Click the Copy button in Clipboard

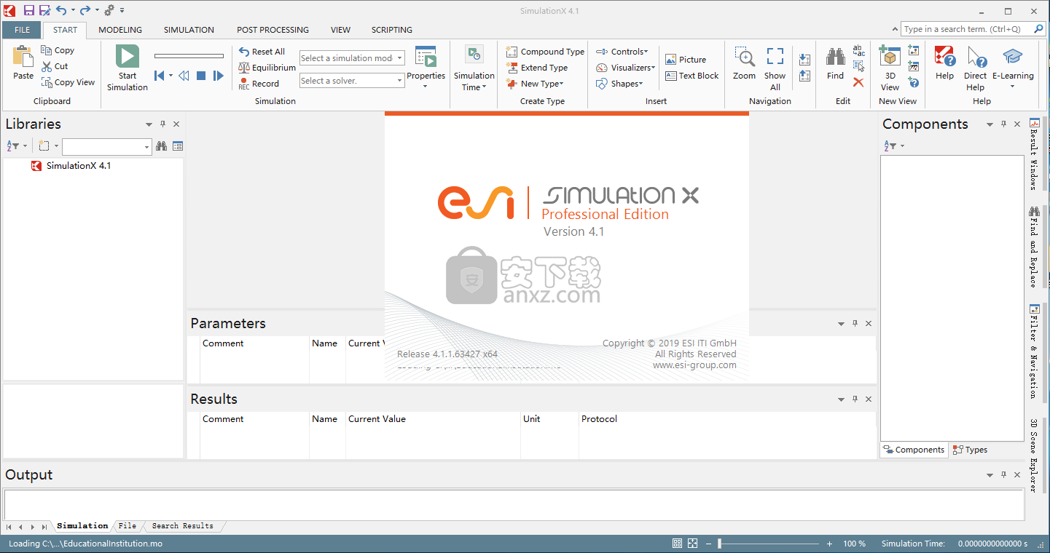pyautogui.click(x=58, y=50)
